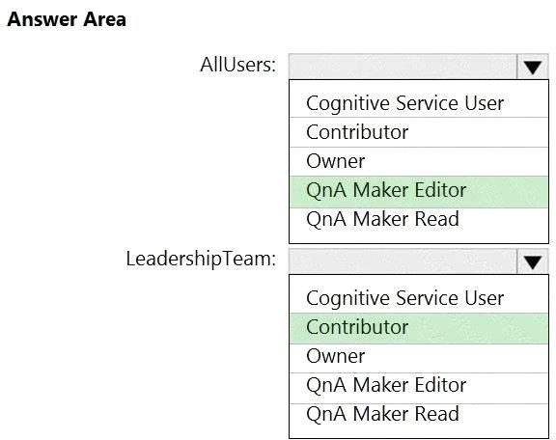Viewport: 556px width, 440px height.
Task: Click the black triangle icon beside AllUsers
Action: [x=533, y=68]
